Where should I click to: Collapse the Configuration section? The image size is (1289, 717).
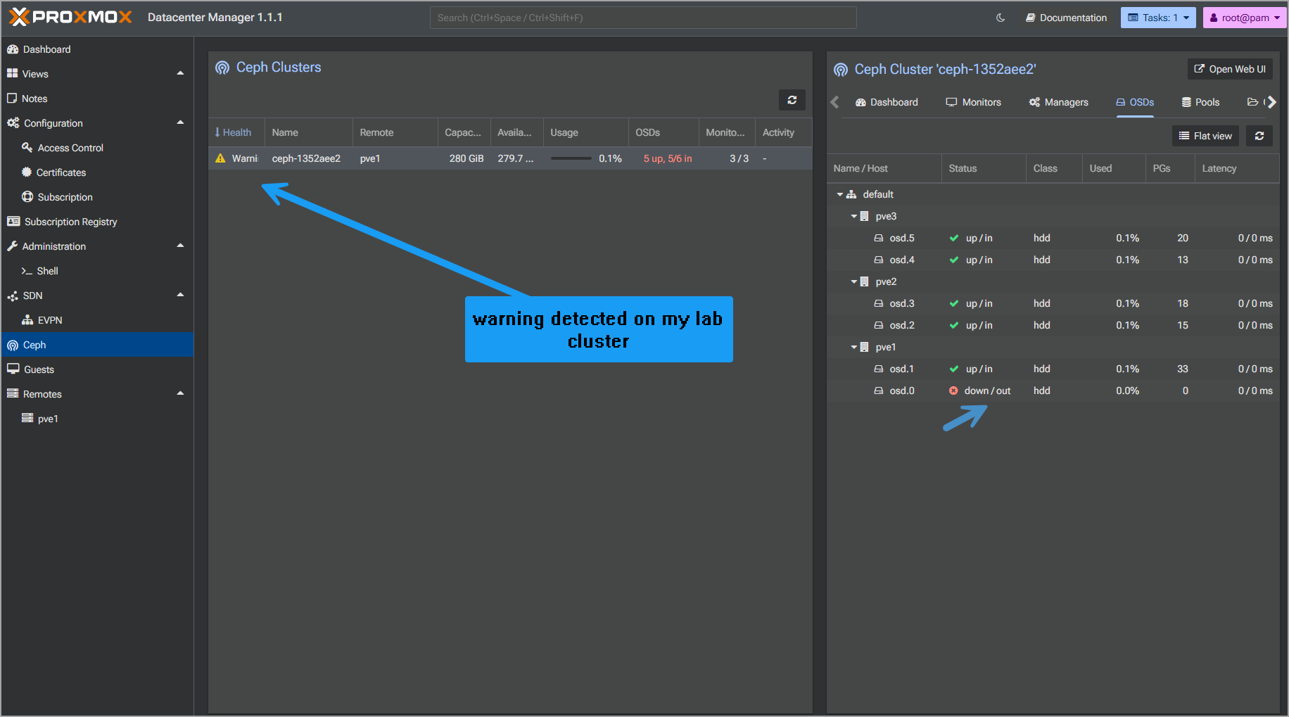tap(180, 123)
